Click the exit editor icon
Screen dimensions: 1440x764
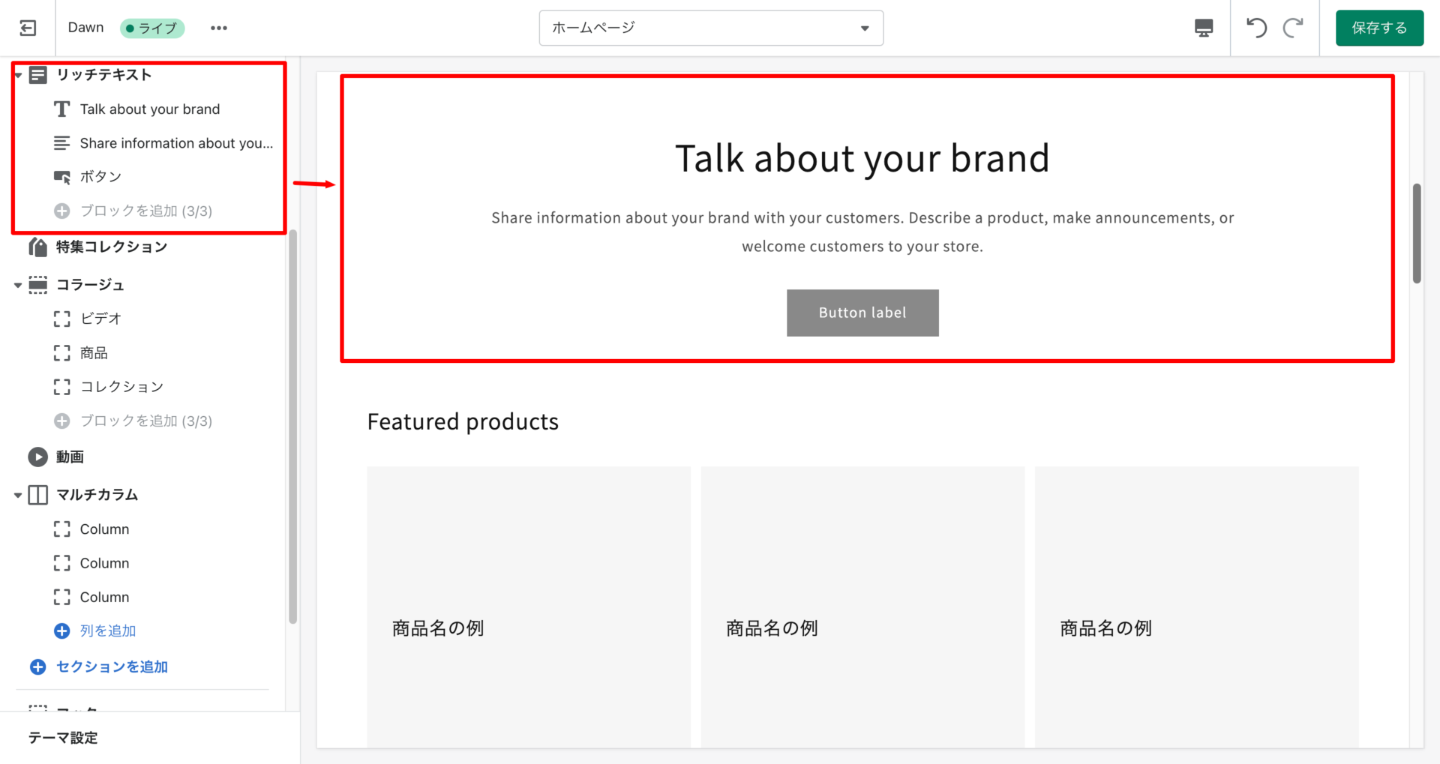(28, 28)
